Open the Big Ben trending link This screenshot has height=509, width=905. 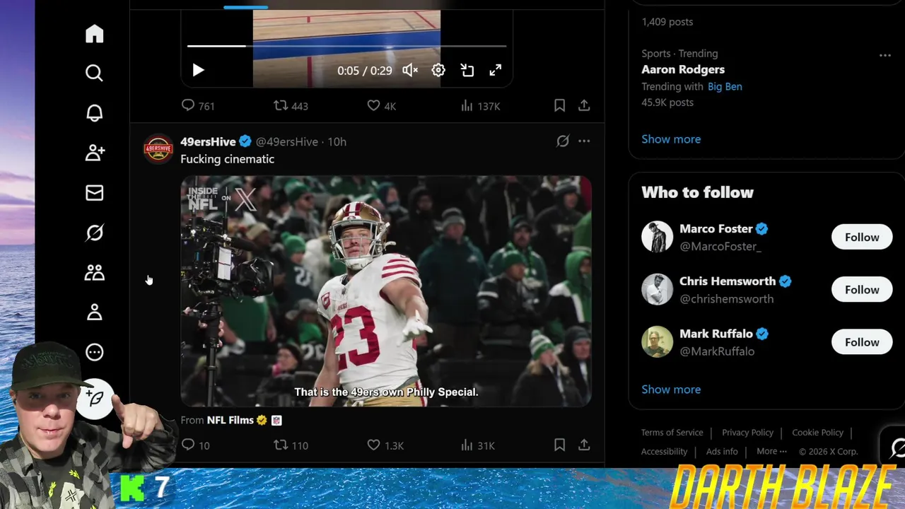click(x=725, y=86)
